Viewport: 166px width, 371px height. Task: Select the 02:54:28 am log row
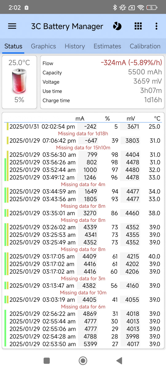coord(83,336)
